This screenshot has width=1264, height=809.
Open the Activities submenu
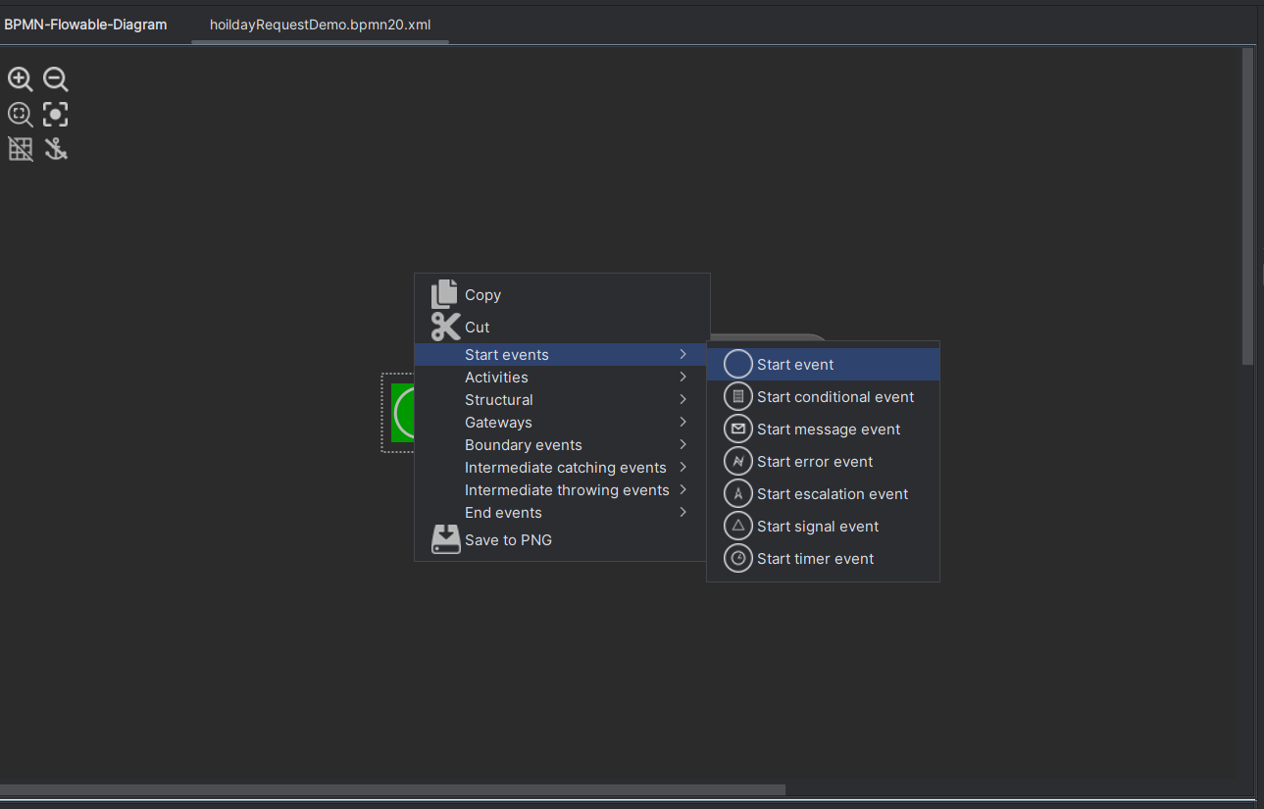[x=562, y=378]
